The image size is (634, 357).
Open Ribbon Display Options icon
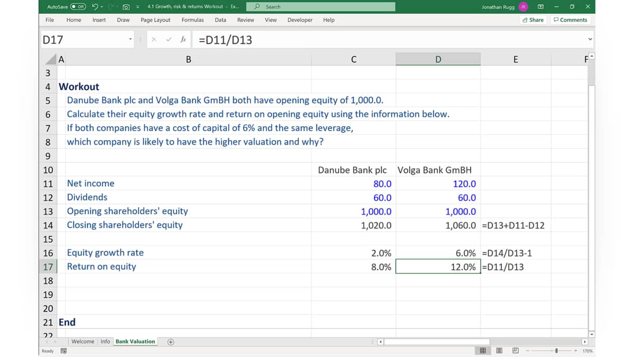pyautogui.click(x=540, y=7)
